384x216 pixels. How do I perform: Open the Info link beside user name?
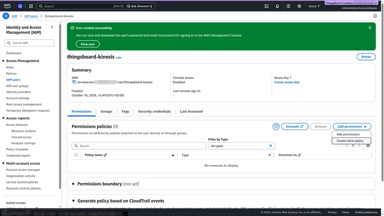click(x=119, y=58)
